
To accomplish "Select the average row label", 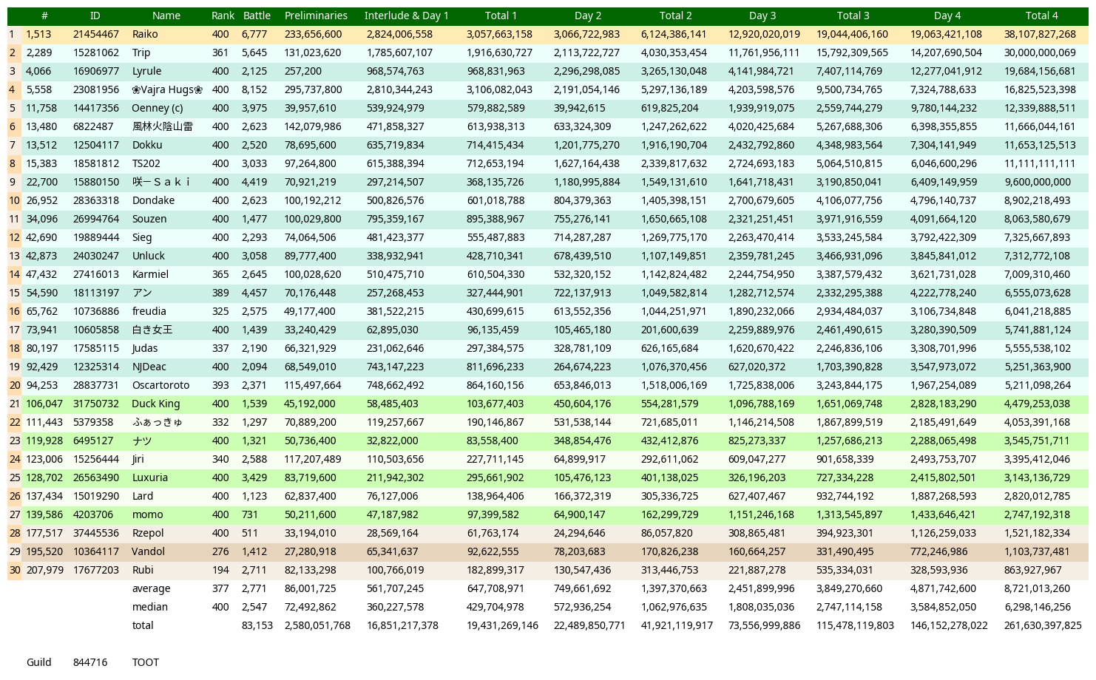I will (151, 588).
